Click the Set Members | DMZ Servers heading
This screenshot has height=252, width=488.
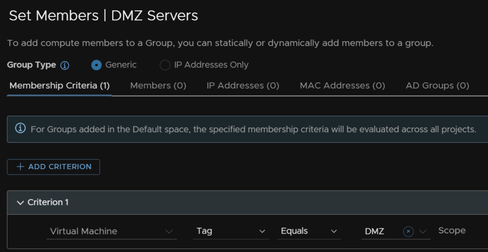tap(103, 16)
